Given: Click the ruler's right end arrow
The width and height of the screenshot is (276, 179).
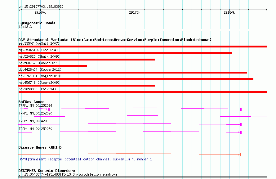Looking at the screenshot, I should click(x=266, y=10).
